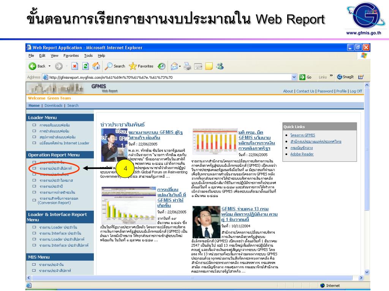Open the Help menu

tap(101, 56)
